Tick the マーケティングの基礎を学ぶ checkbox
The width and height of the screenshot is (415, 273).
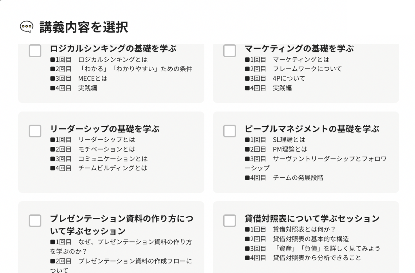(x=230, y=51)
